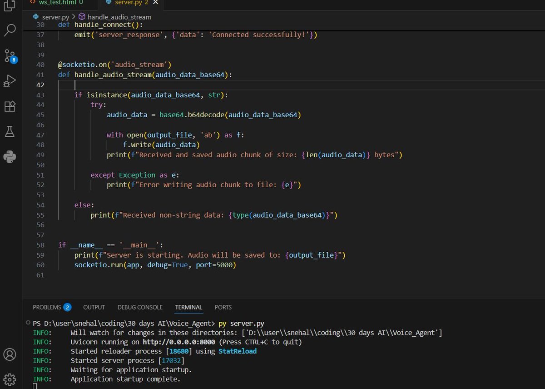The width and height of the screenshot is (545, 389).
Task: Switch to the OUTPUT panel tab
Action: pyautogui.click(x=94, y=307)
